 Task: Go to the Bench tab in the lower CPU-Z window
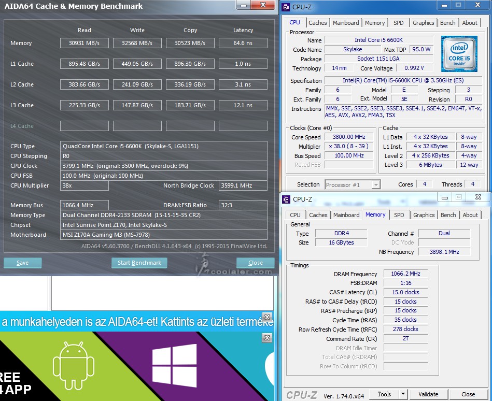448,215
